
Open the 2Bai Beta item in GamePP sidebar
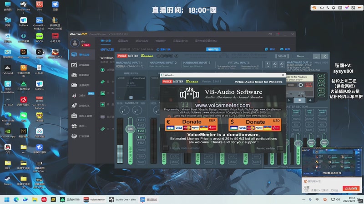[82, 95]
